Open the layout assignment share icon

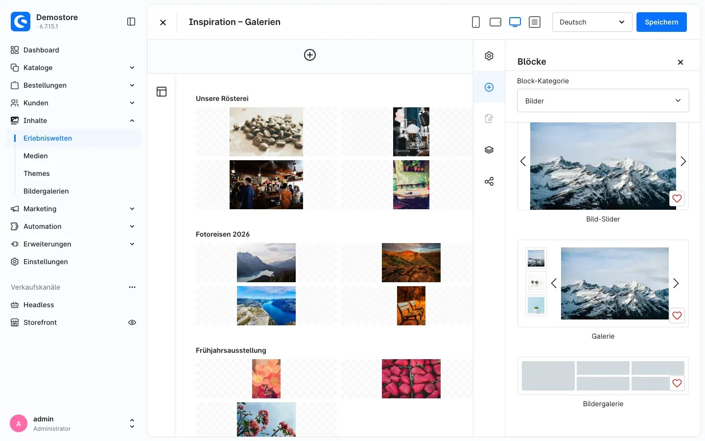489,181
